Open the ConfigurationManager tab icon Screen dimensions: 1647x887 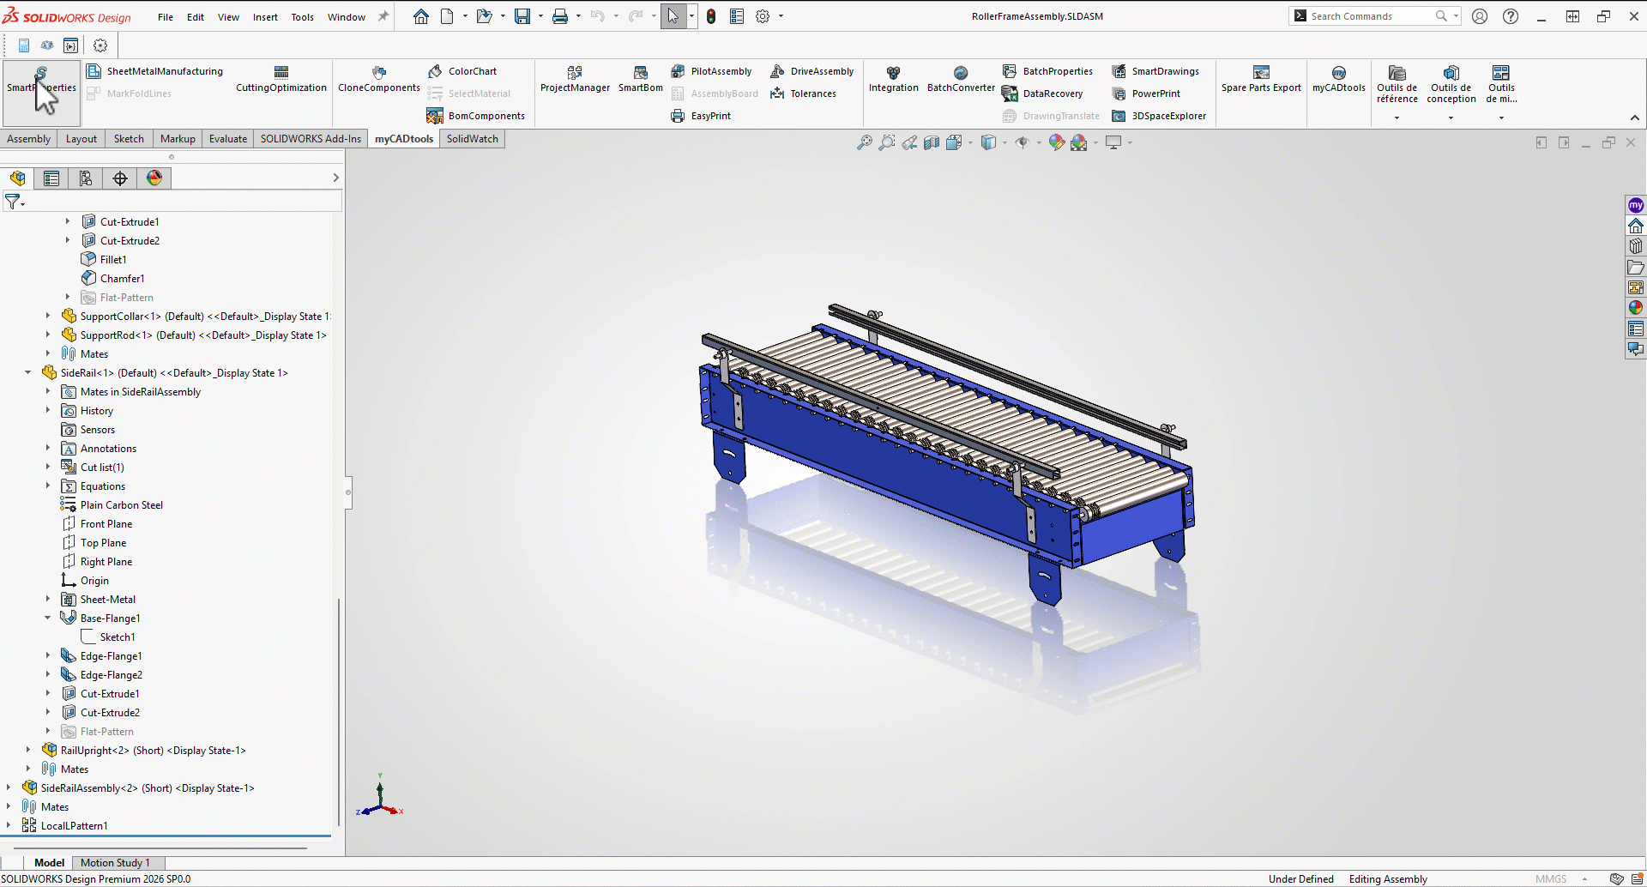[x=86, y=178]
